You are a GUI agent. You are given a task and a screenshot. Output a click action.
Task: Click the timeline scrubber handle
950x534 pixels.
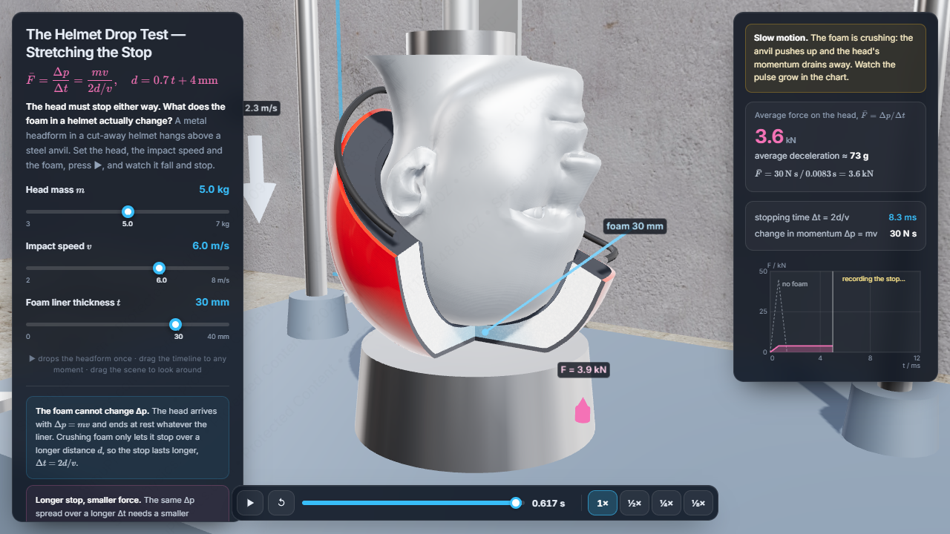pyautogui.click(x=516, y=503)
